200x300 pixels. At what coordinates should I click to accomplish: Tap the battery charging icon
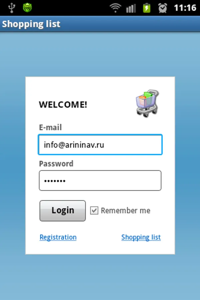(147, 8)
